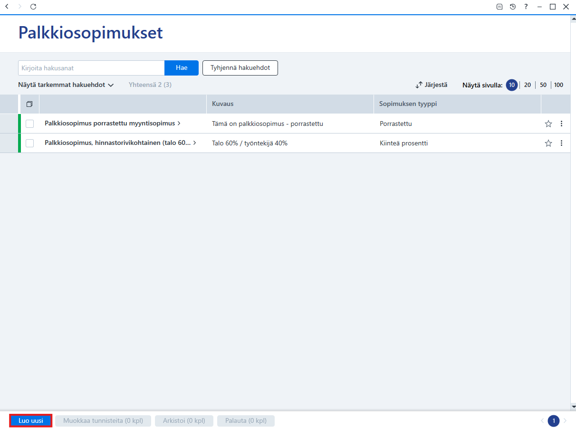This screenshot has height=429, width=576.
Task: Click the Porrastettu type cell
Action: click(395, 124)
